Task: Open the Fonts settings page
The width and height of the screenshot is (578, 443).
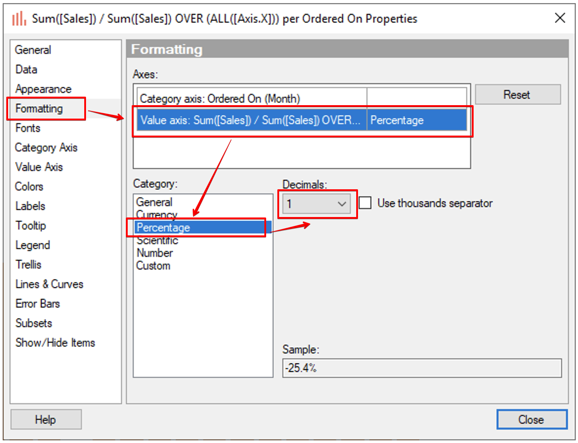Action: pyautogui.click(x=28, y=128)
